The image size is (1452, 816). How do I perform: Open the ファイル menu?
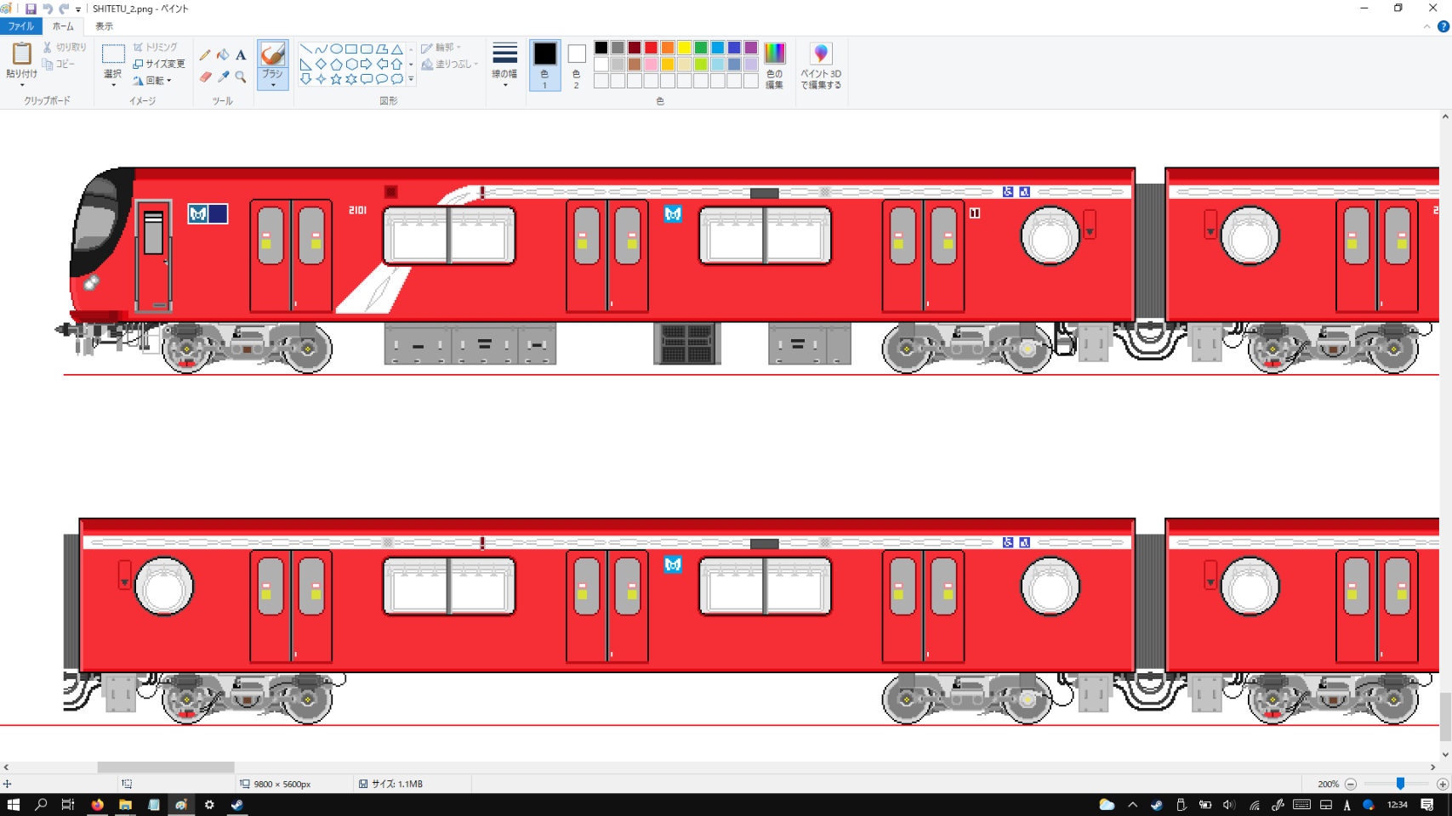[20, 26]
